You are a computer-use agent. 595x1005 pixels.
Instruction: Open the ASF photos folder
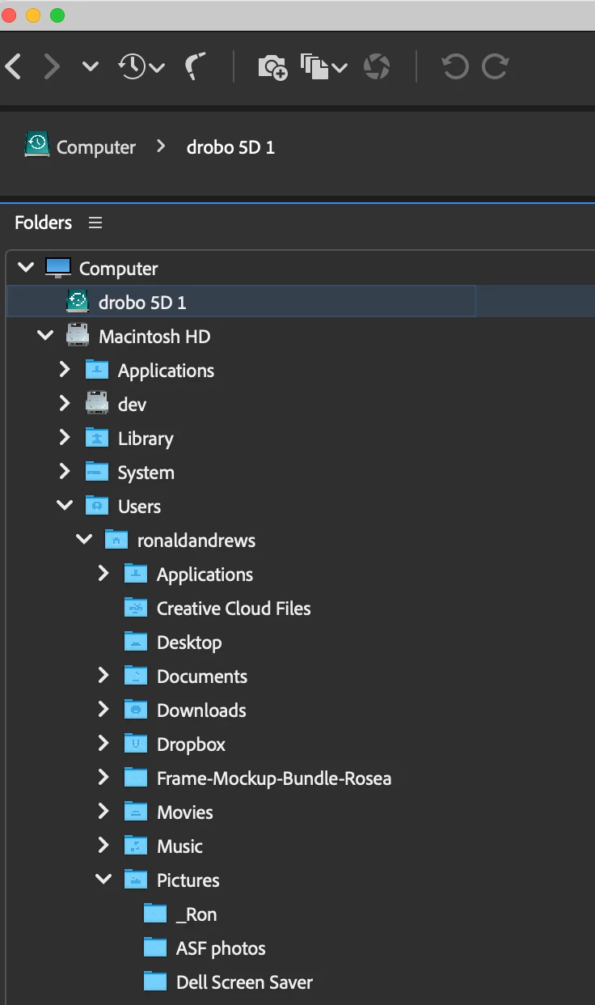click(x=221, y=948)
